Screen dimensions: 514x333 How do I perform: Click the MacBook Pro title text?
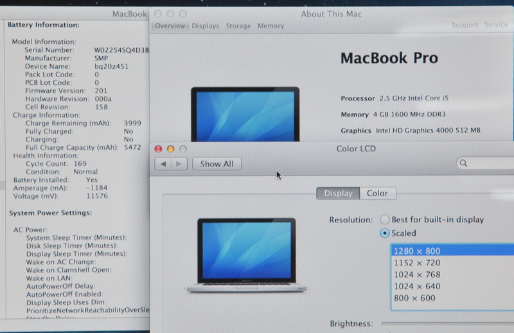389,58
